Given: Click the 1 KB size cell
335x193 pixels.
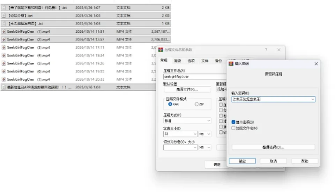Looking at the screenshot, I should coord(165,23).
